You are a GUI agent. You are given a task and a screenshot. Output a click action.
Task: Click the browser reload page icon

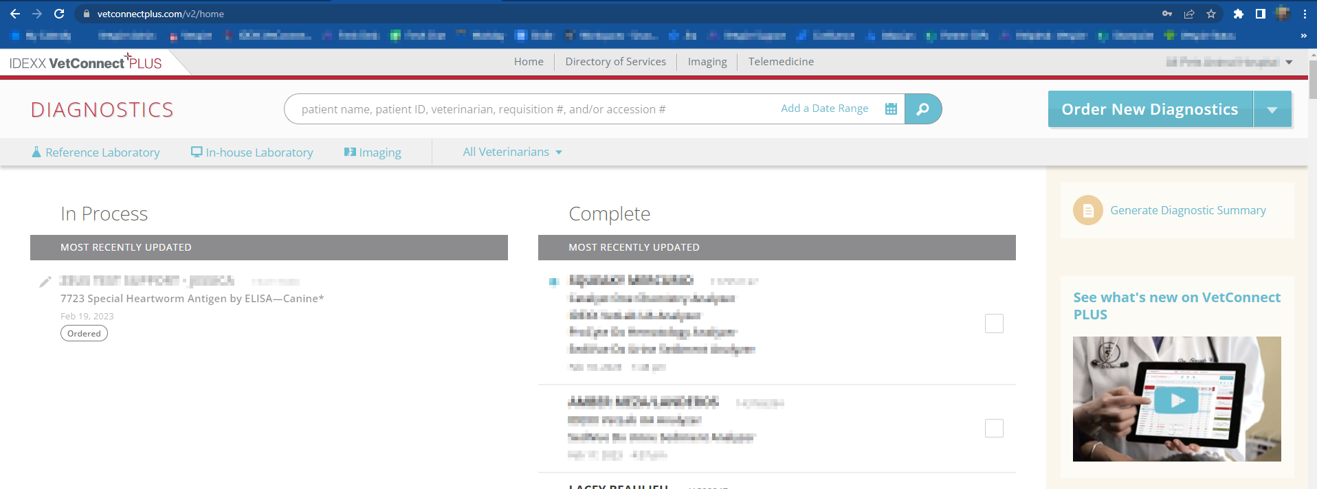coord(59,14)
